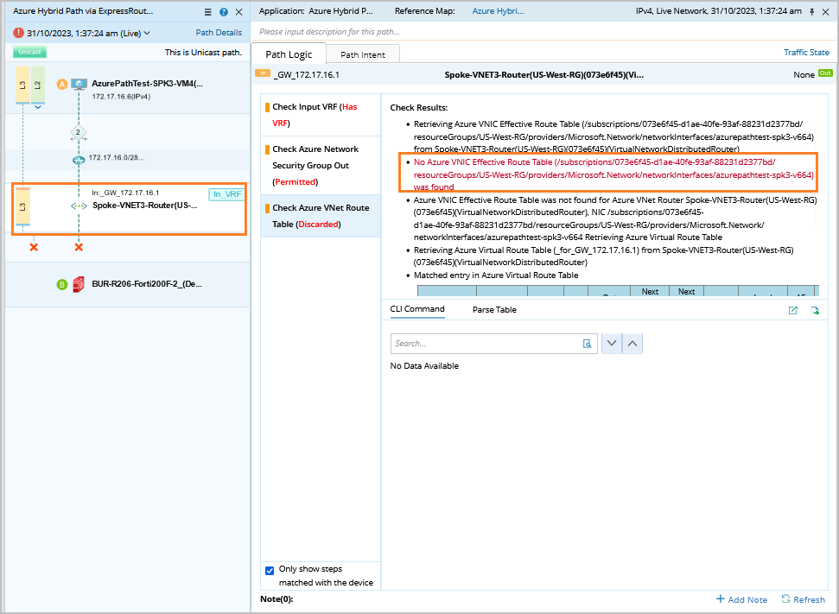839x614 pixels.
Task: Expand the L2 layer chevron
Action: [x=38, y=107]
